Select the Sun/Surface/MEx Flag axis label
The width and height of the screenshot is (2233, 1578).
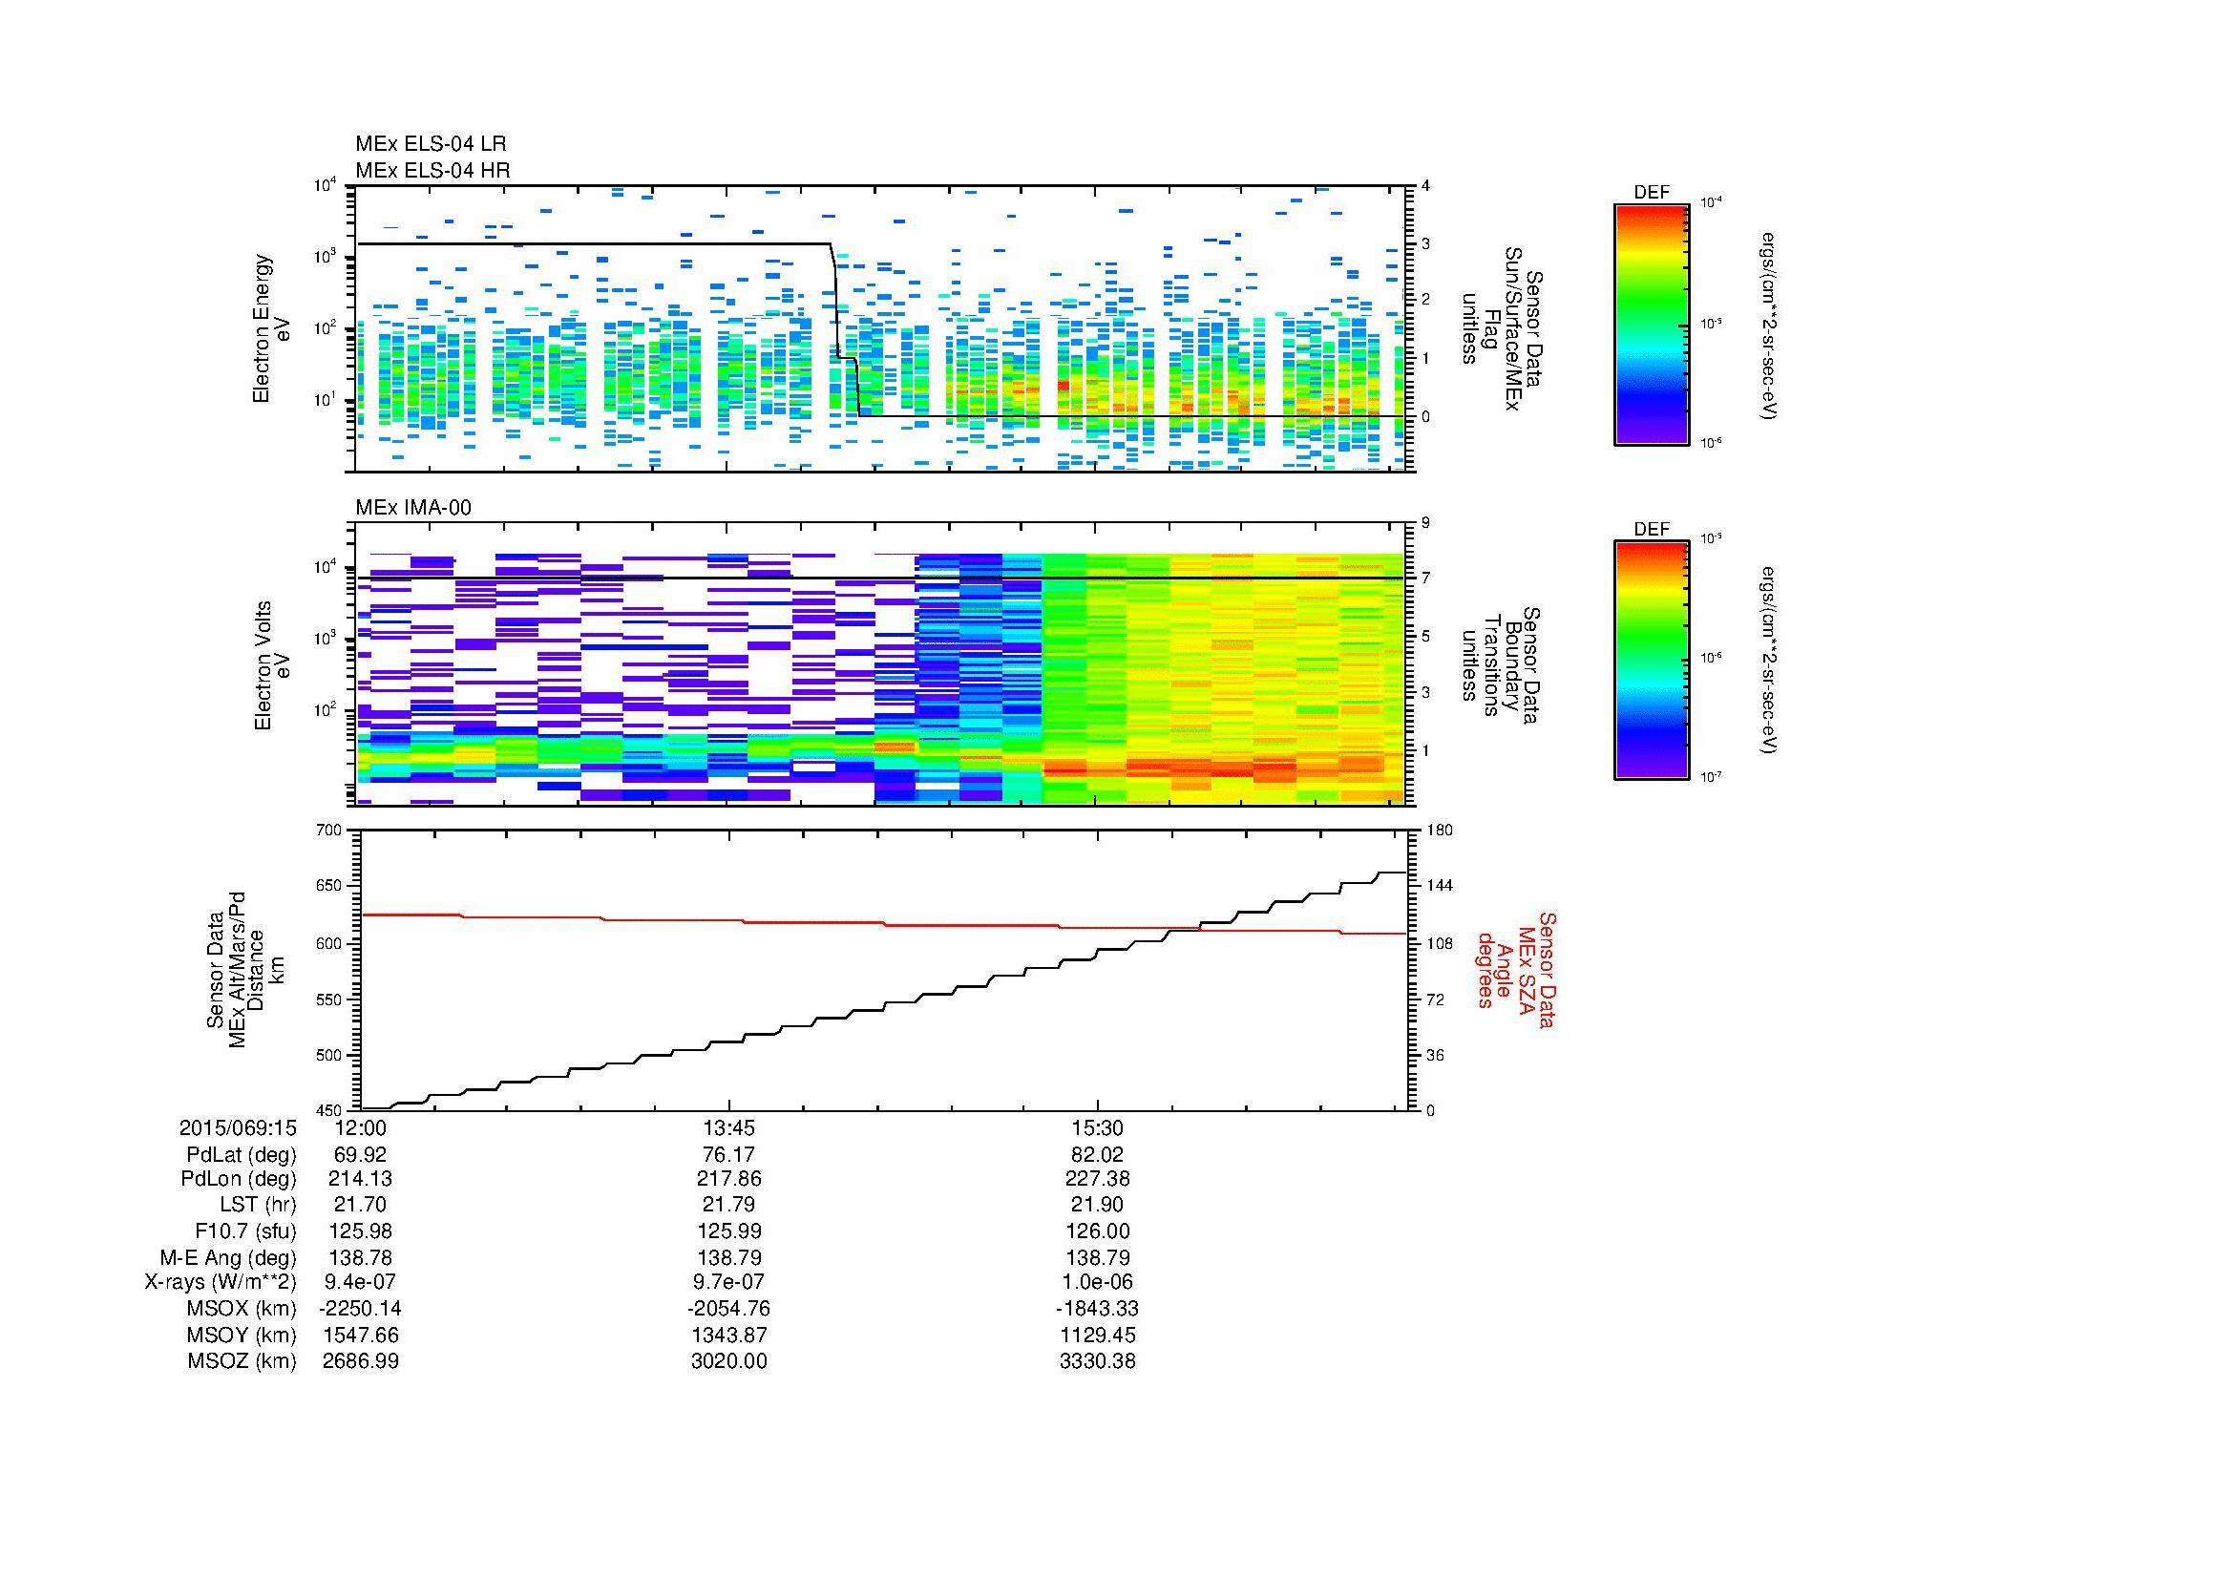(x=1502, y=328)
